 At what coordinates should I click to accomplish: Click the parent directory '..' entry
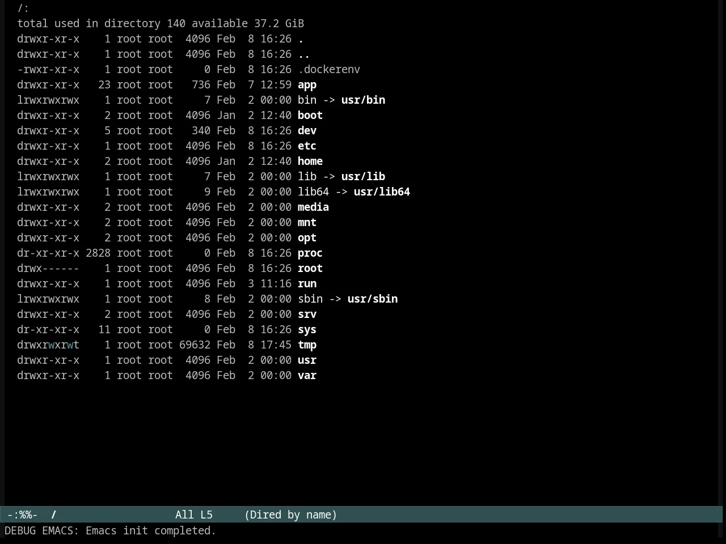point(304,54)
